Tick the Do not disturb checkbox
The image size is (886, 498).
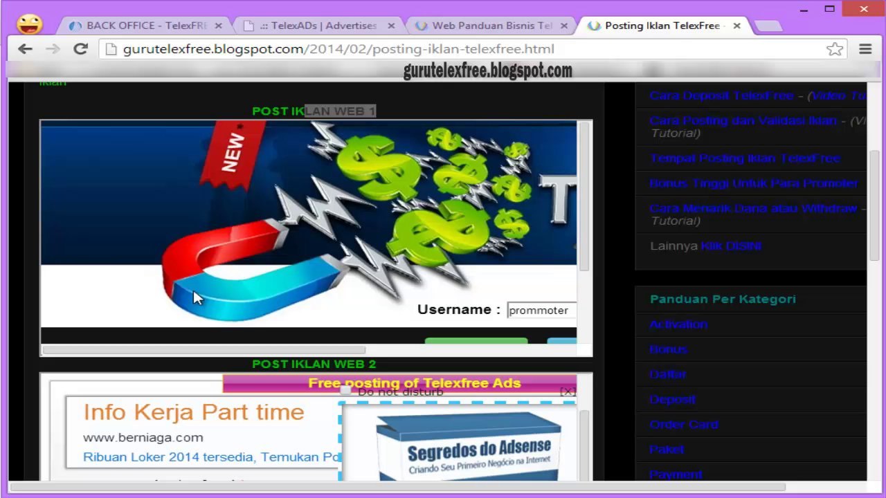345,391
